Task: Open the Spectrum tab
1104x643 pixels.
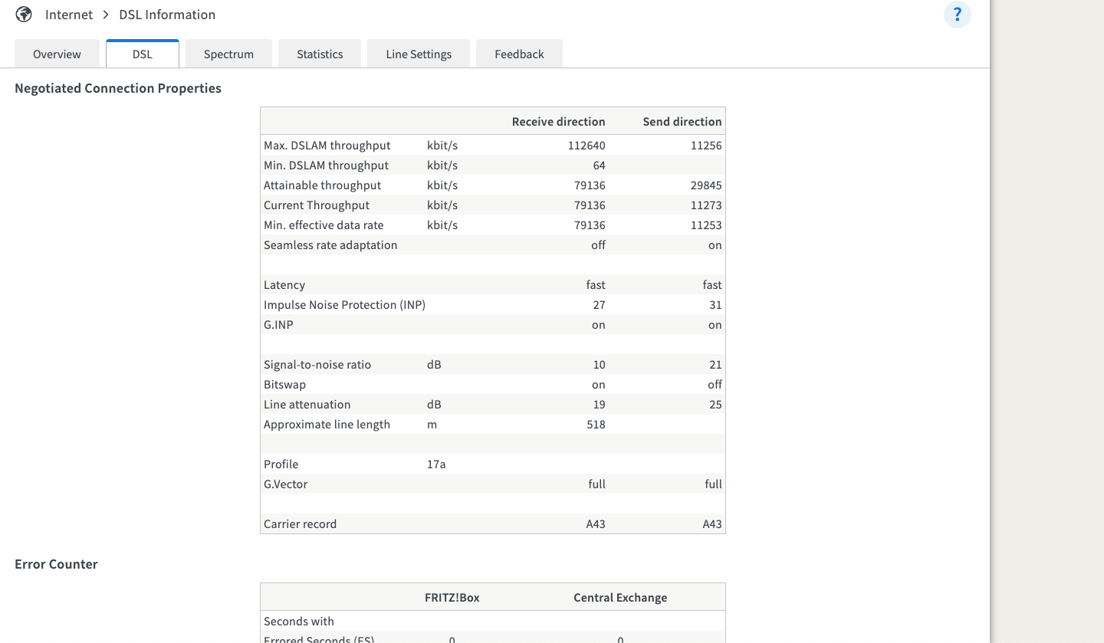Action: pyautogui.click(x=228, y=54)
